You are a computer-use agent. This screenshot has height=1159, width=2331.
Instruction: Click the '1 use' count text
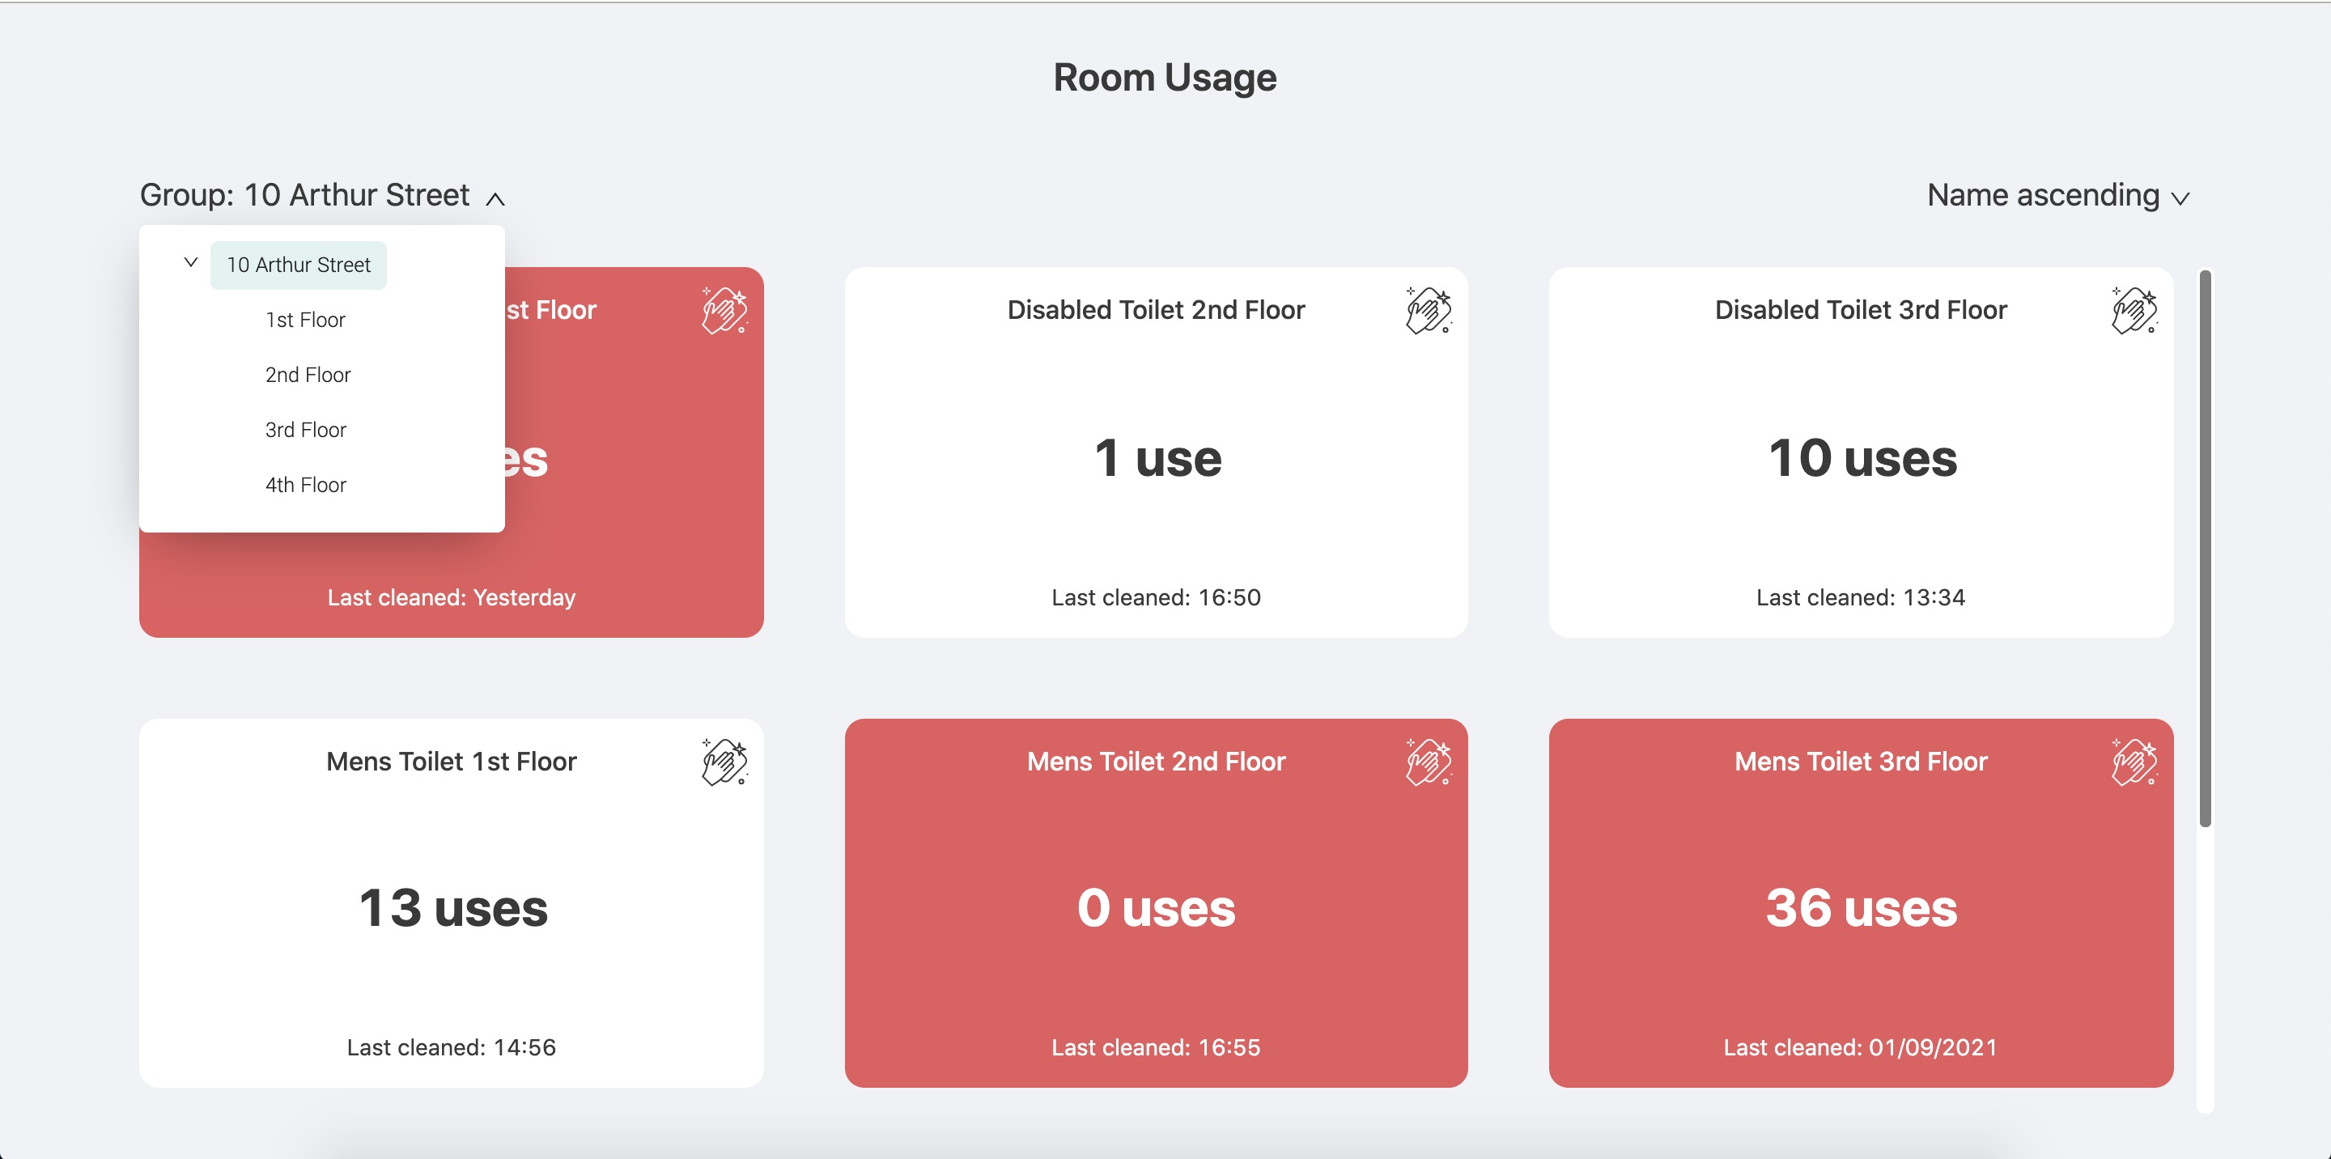(x=1157, y=459)
